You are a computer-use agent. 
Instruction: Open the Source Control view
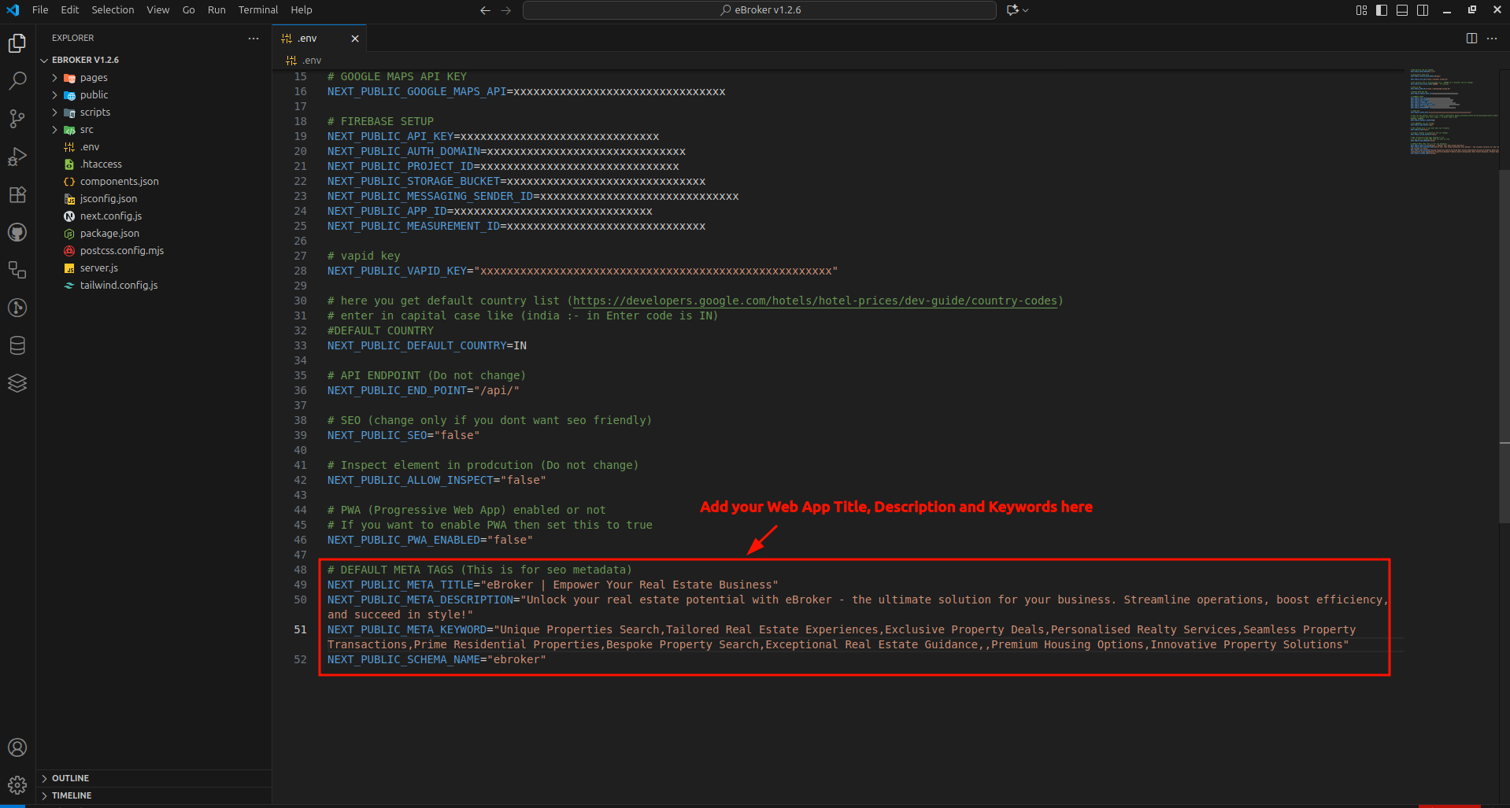[x=17, y=118]
